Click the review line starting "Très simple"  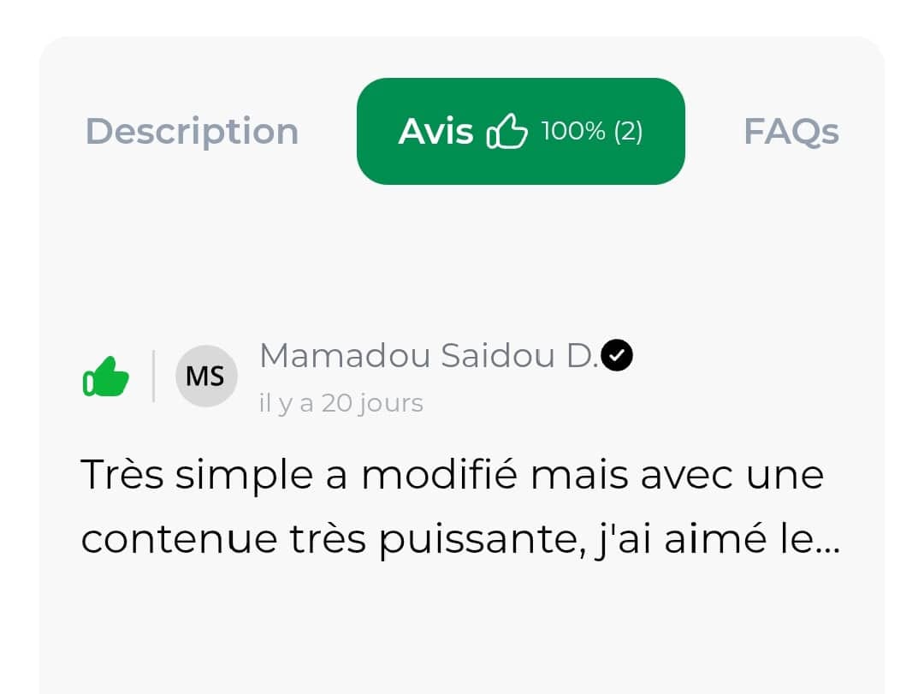pyautogui.click(x=452, y=476)
